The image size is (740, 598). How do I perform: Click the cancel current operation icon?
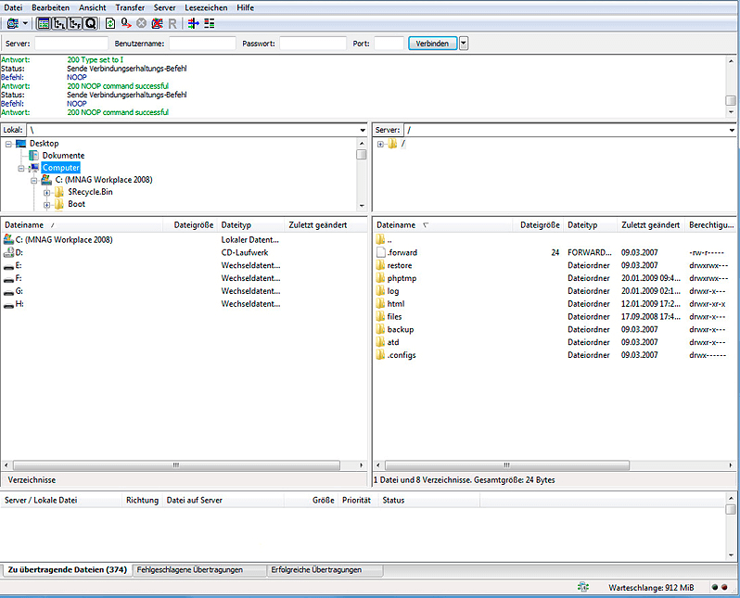pos(142,22)
